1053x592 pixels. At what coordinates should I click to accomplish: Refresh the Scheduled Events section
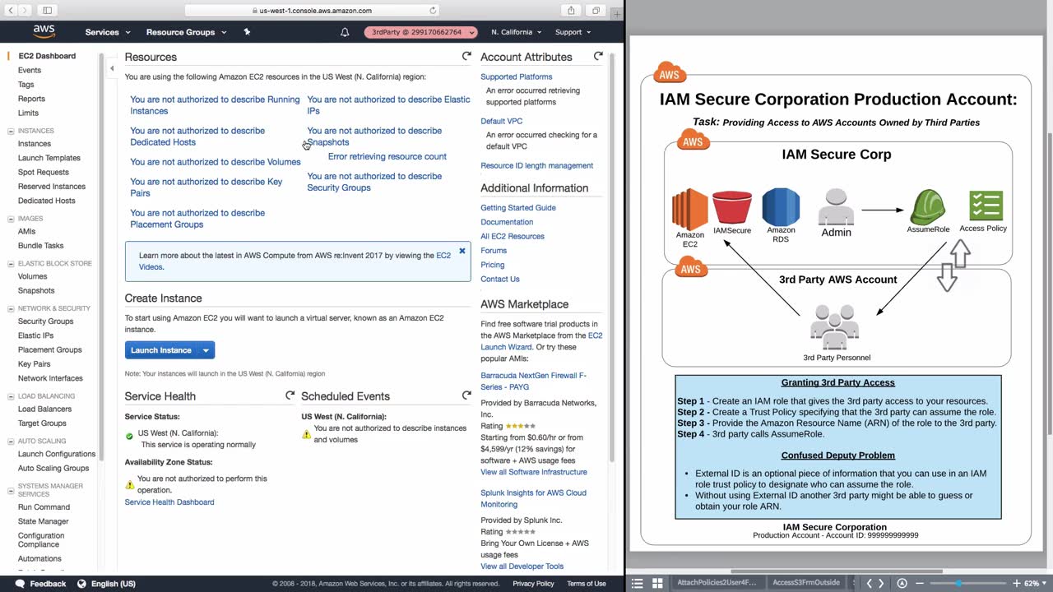[466, 395]
